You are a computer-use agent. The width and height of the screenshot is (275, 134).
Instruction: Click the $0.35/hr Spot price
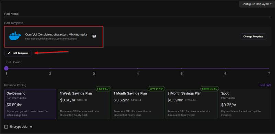[x=229, y=105]
